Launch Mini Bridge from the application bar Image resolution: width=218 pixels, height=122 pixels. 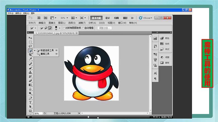click(x=46, y=18)
